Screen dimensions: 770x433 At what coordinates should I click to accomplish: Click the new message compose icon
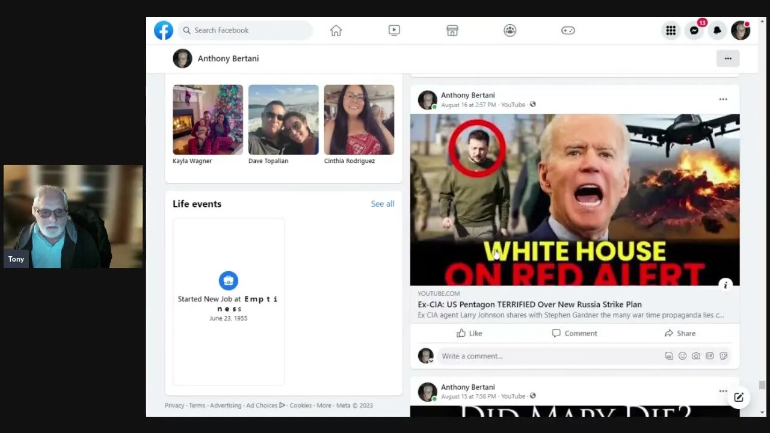[x=739, y=397]
